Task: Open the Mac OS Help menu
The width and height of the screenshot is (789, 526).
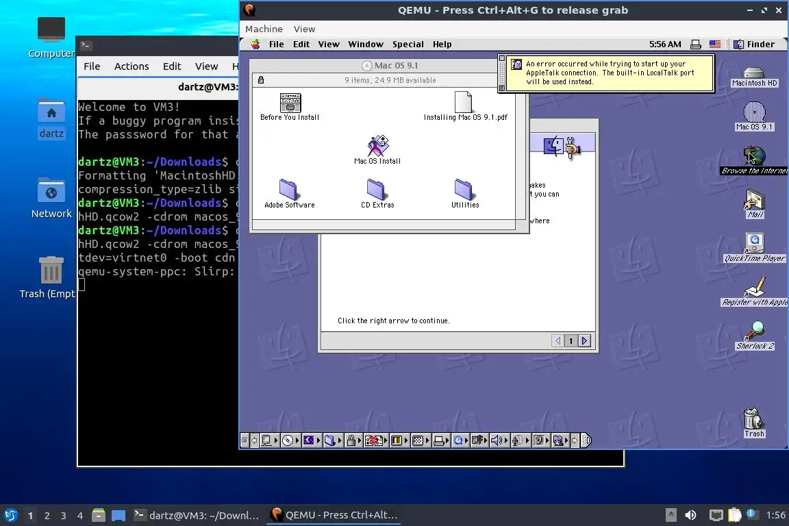Action: [x=442, y=45]
